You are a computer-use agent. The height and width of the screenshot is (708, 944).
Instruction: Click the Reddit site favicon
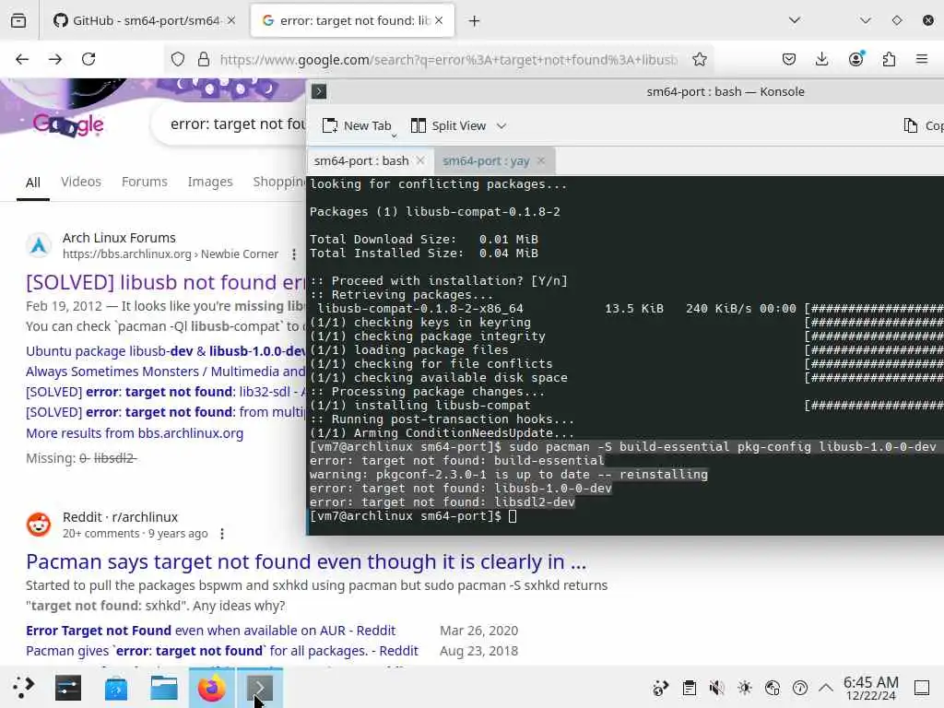point(39,525)
